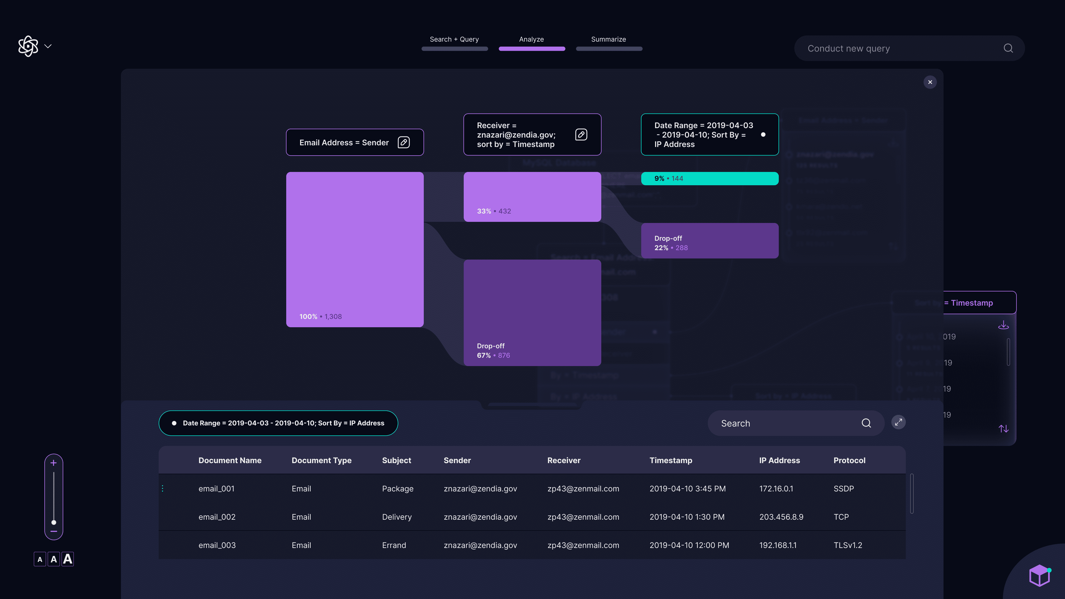Click the zoom slider handle
The image size is (1065, 599).
[54, 522]
